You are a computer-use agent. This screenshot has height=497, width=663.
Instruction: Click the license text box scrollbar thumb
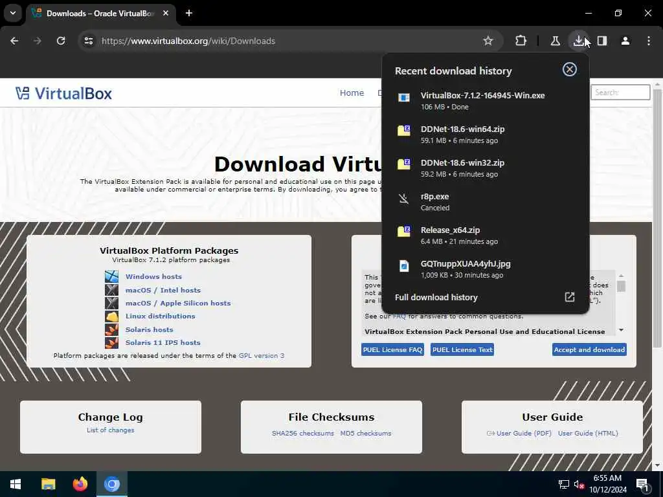(x=621, y=287)
